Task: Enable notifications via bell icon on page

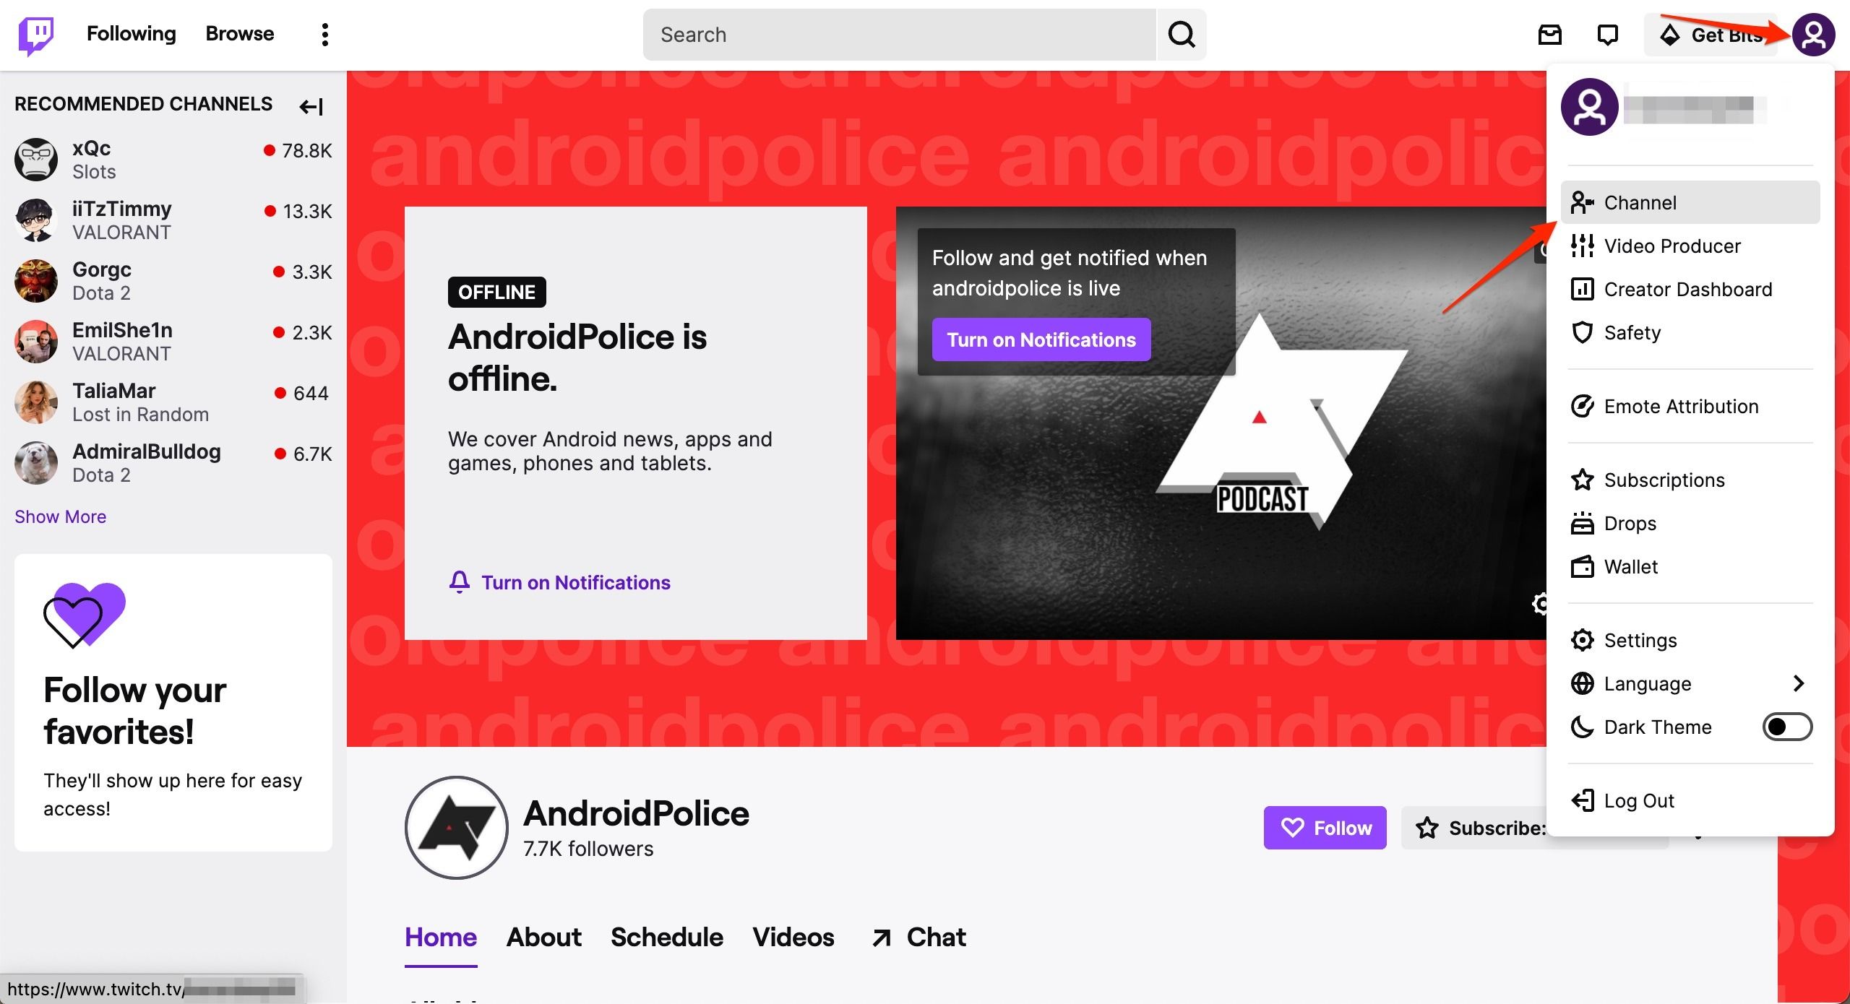Action: (x=459, y=582)
